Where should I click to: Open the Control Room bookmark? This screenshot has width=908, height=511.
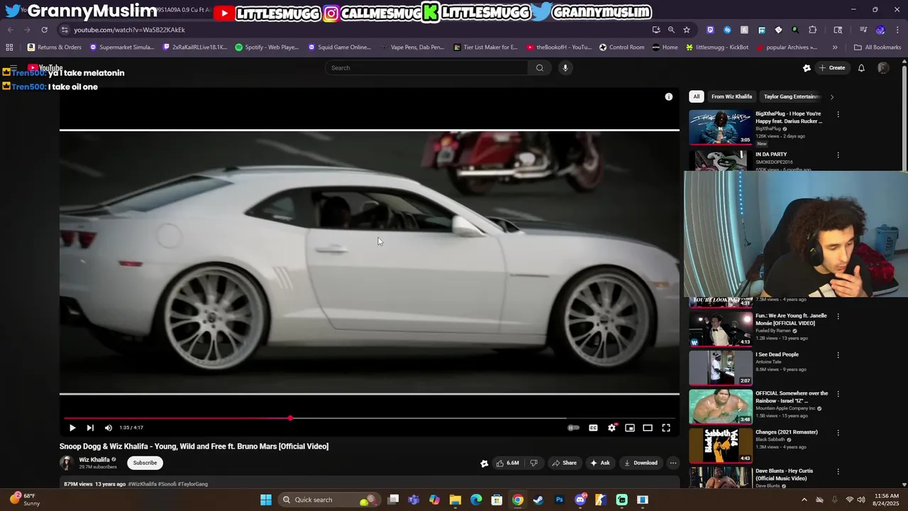621,48
